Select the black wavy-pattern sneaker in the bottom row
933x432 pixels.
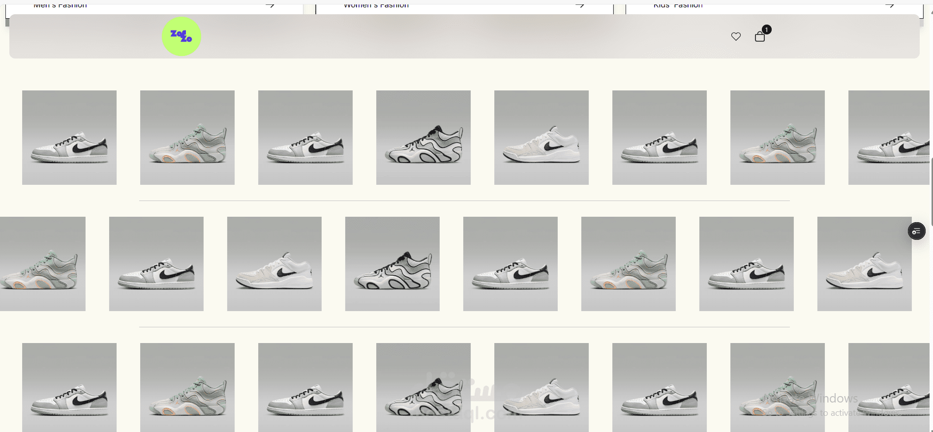click(x=423, y=388)
